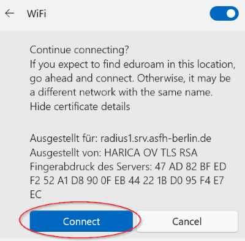This screenshot has height=241, width=245.
Task: Click the 'Fingerabdruck des Servers' label
Action: click(x=91, y=167)
